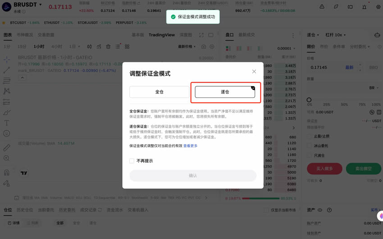
Task: Toggle the 不再提示 checkbox
Action: [x=132, y=161]
